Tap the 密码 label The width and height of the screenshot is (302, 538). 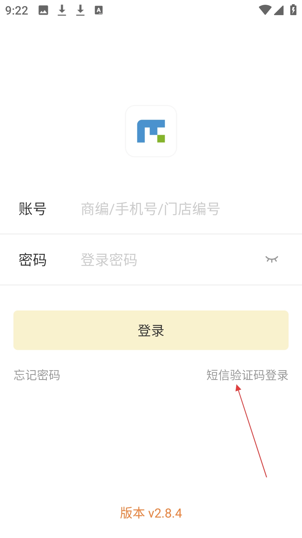pyautogui.click(x=32, y=260)
